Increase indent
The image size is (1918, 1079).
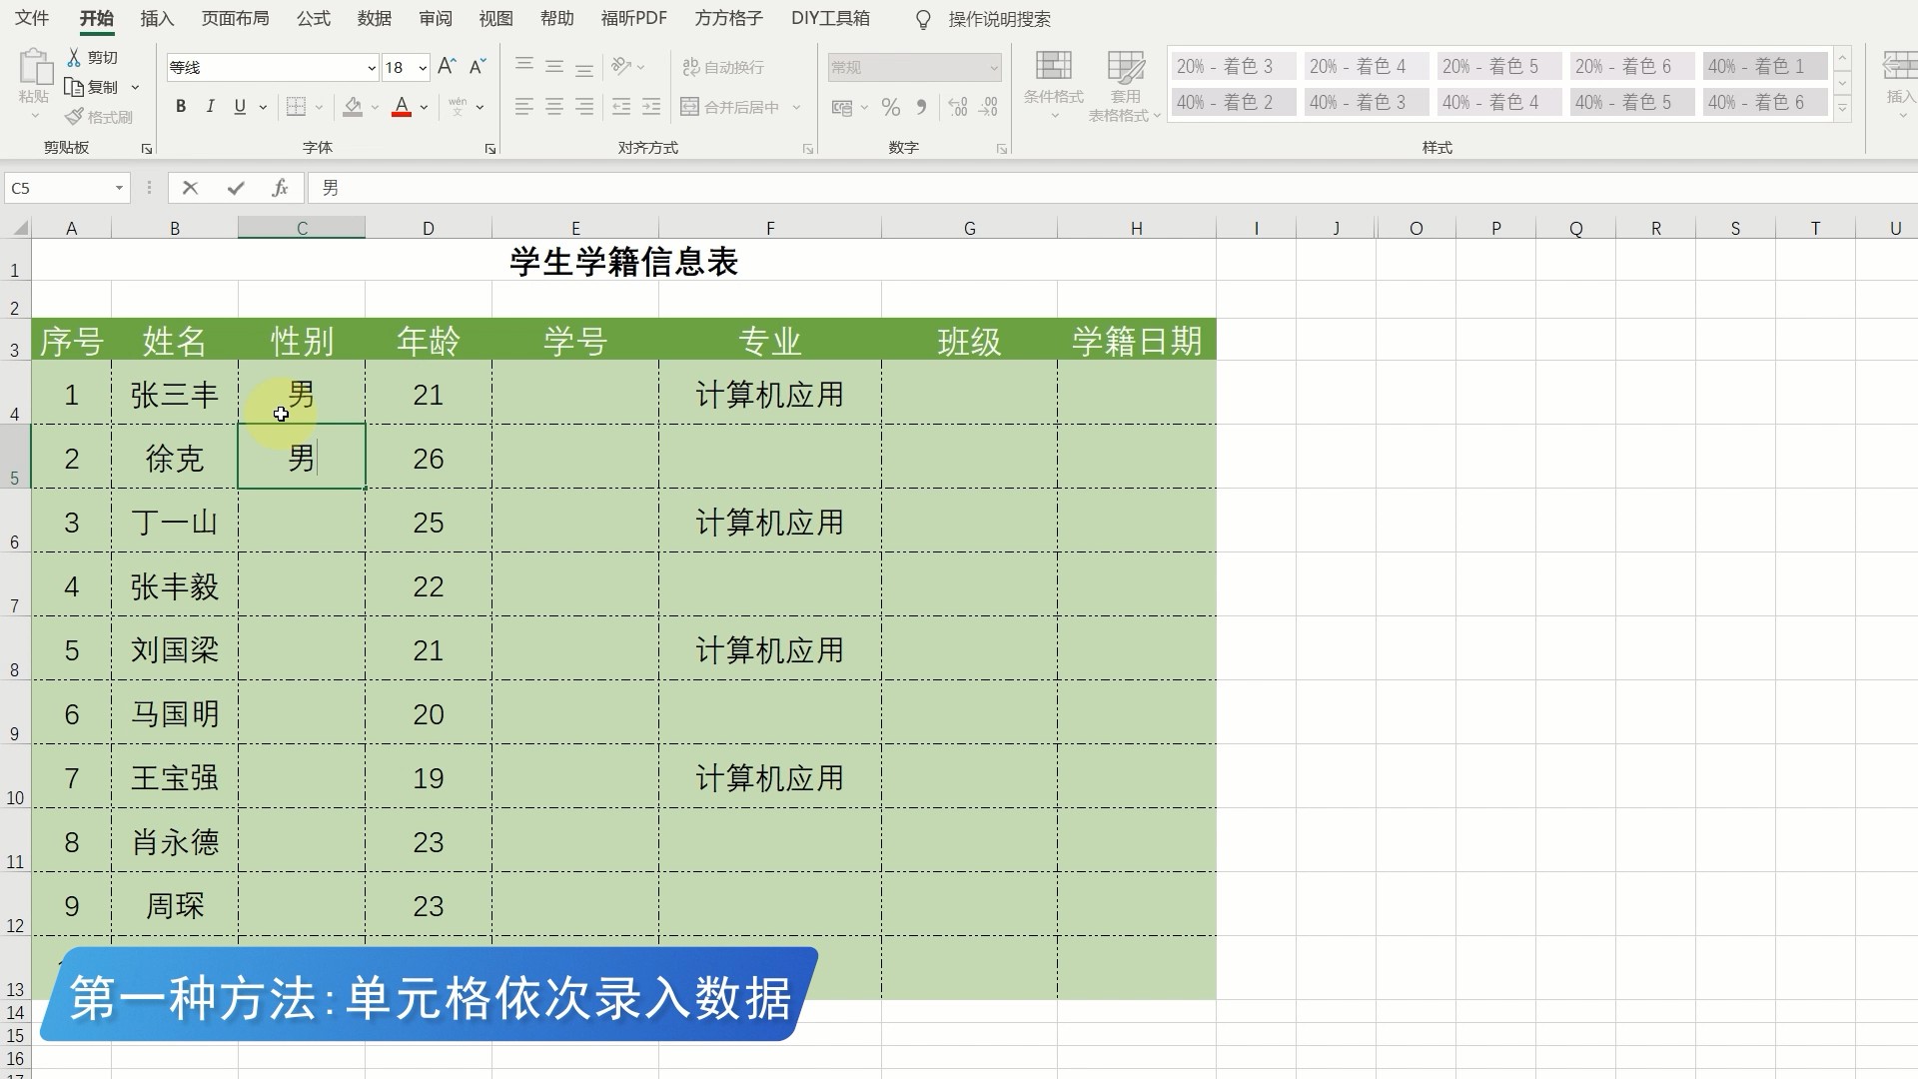pos(651,107)
